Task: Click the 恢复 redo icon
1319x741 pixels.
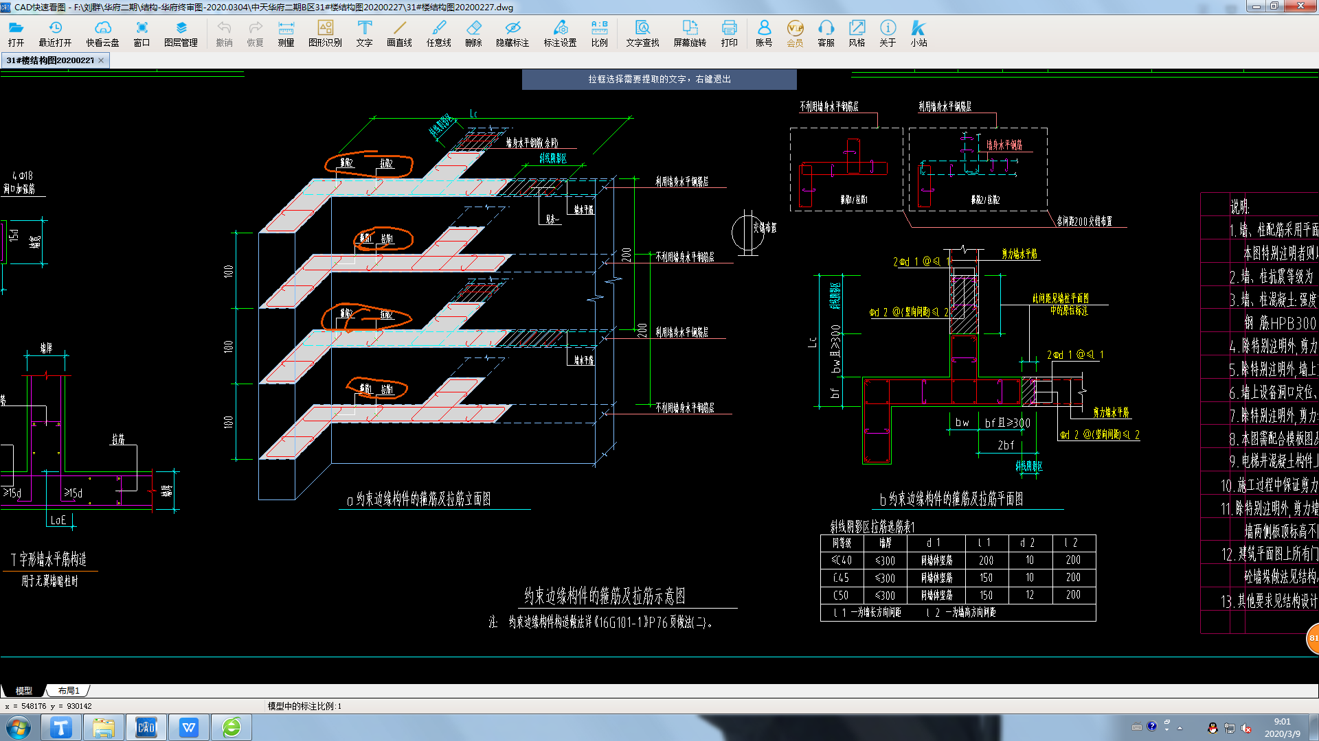Action: [x=255, y=34]
